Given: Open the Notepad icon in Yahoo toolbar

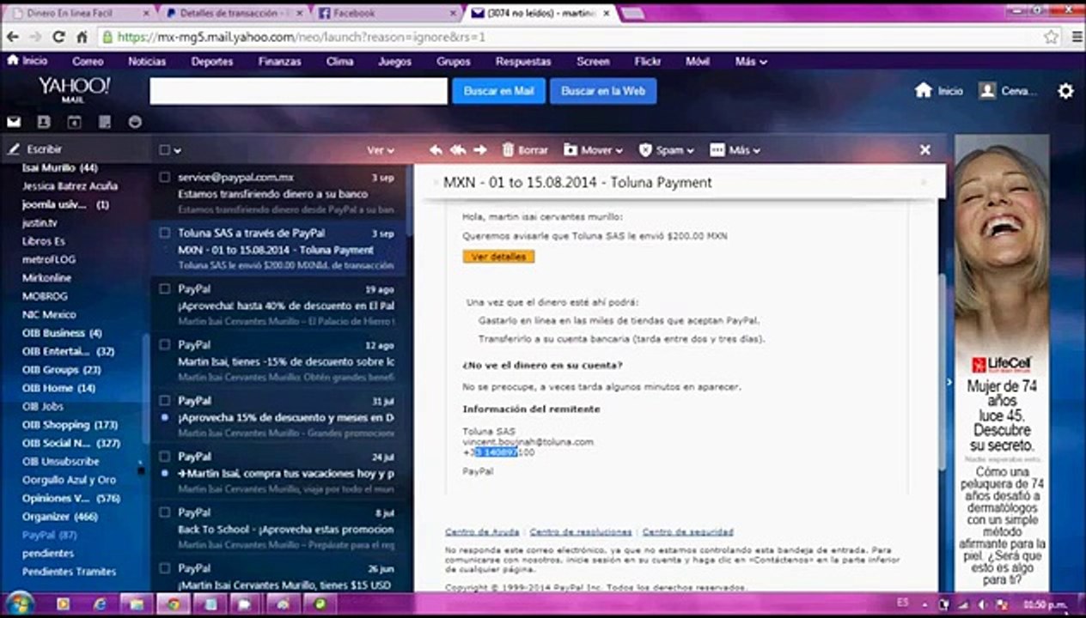Looking at the screenshot, I should click(105, 122).
